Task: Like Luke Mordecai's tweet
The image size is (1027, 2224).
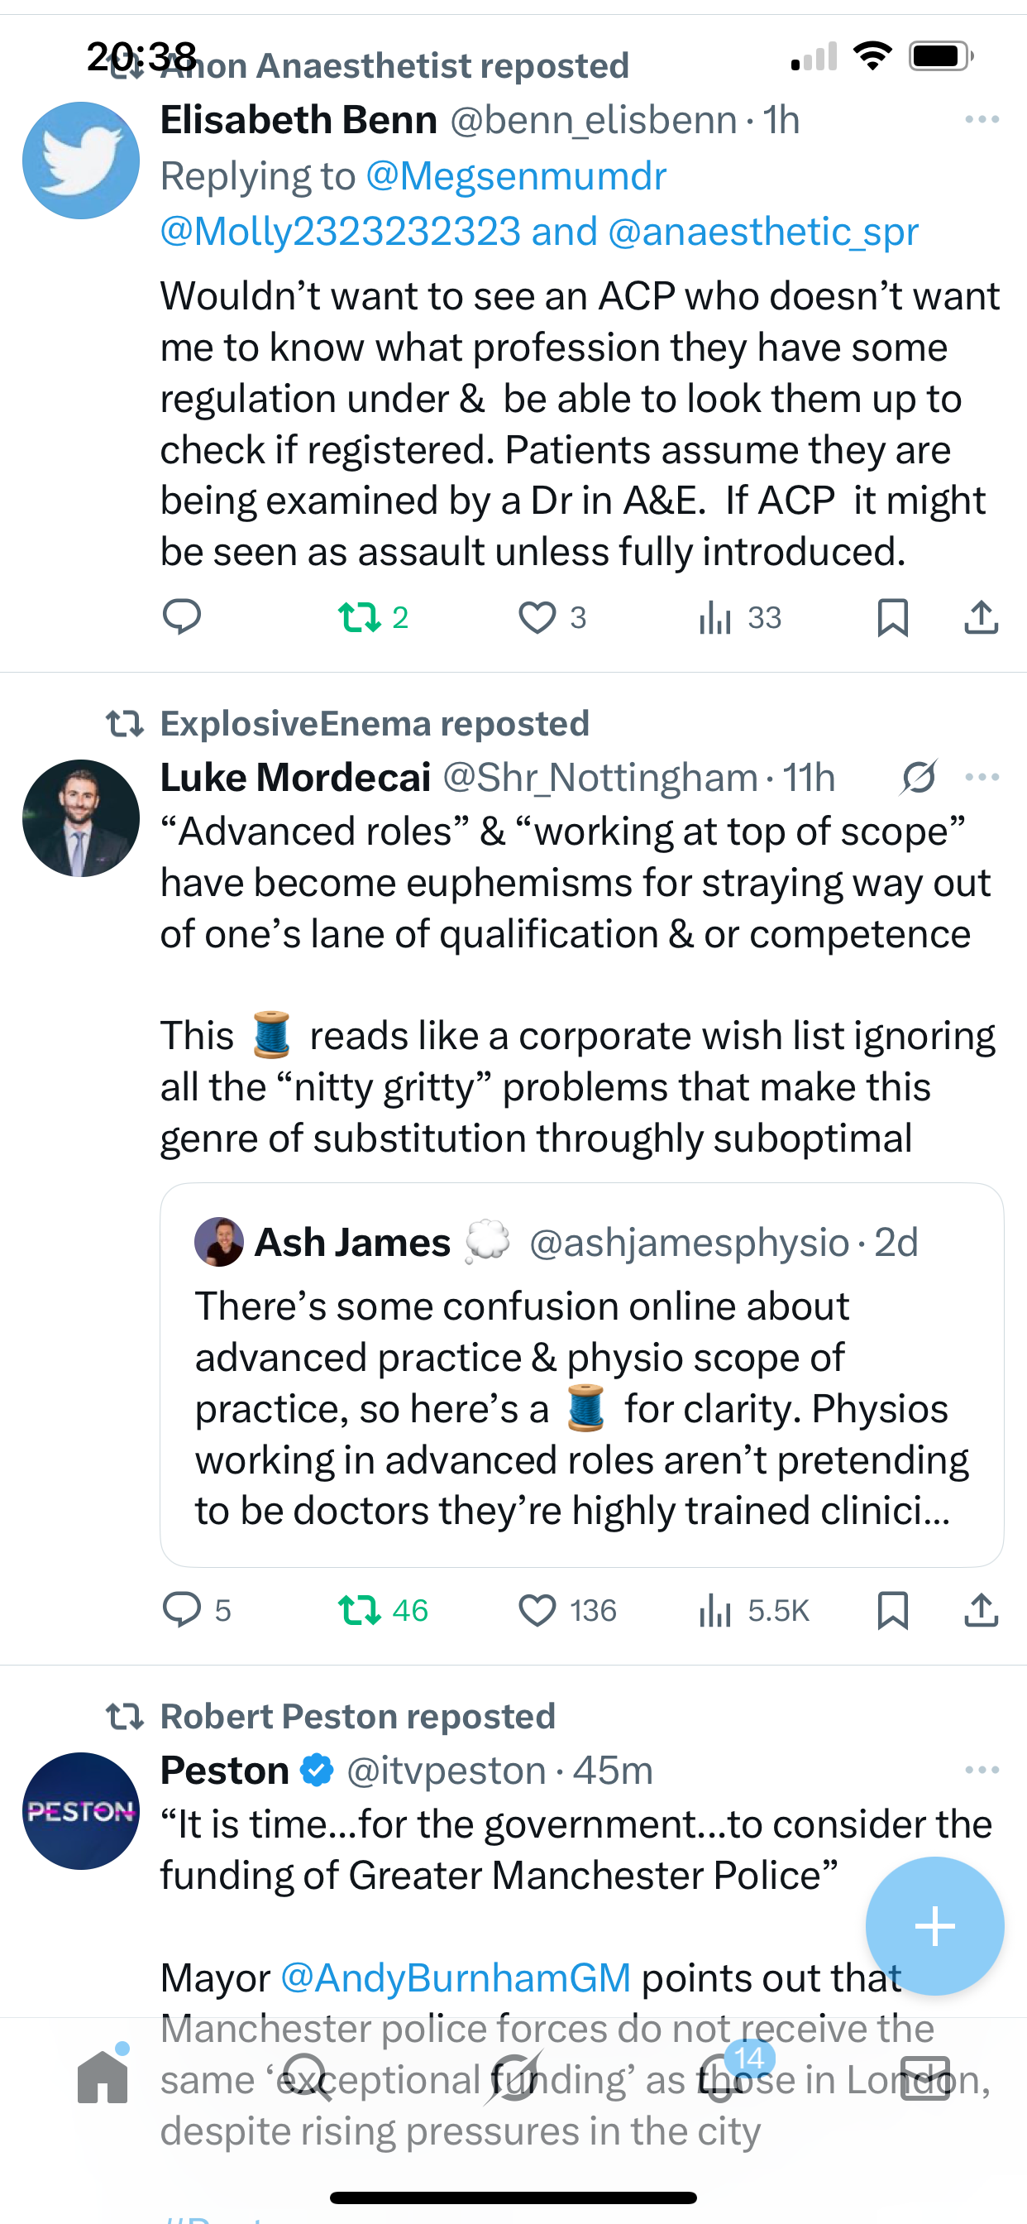Action: pyautogui.click(x=537, y=1610)
